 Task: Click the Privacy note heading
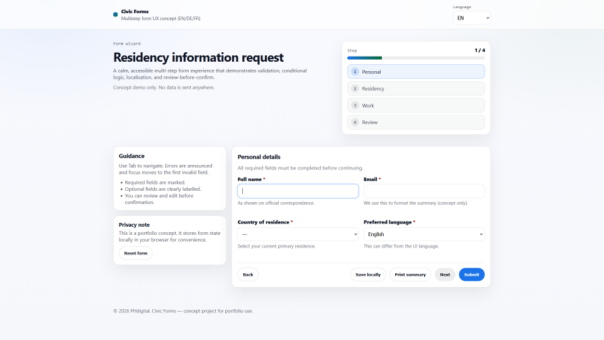click(134, 225)
